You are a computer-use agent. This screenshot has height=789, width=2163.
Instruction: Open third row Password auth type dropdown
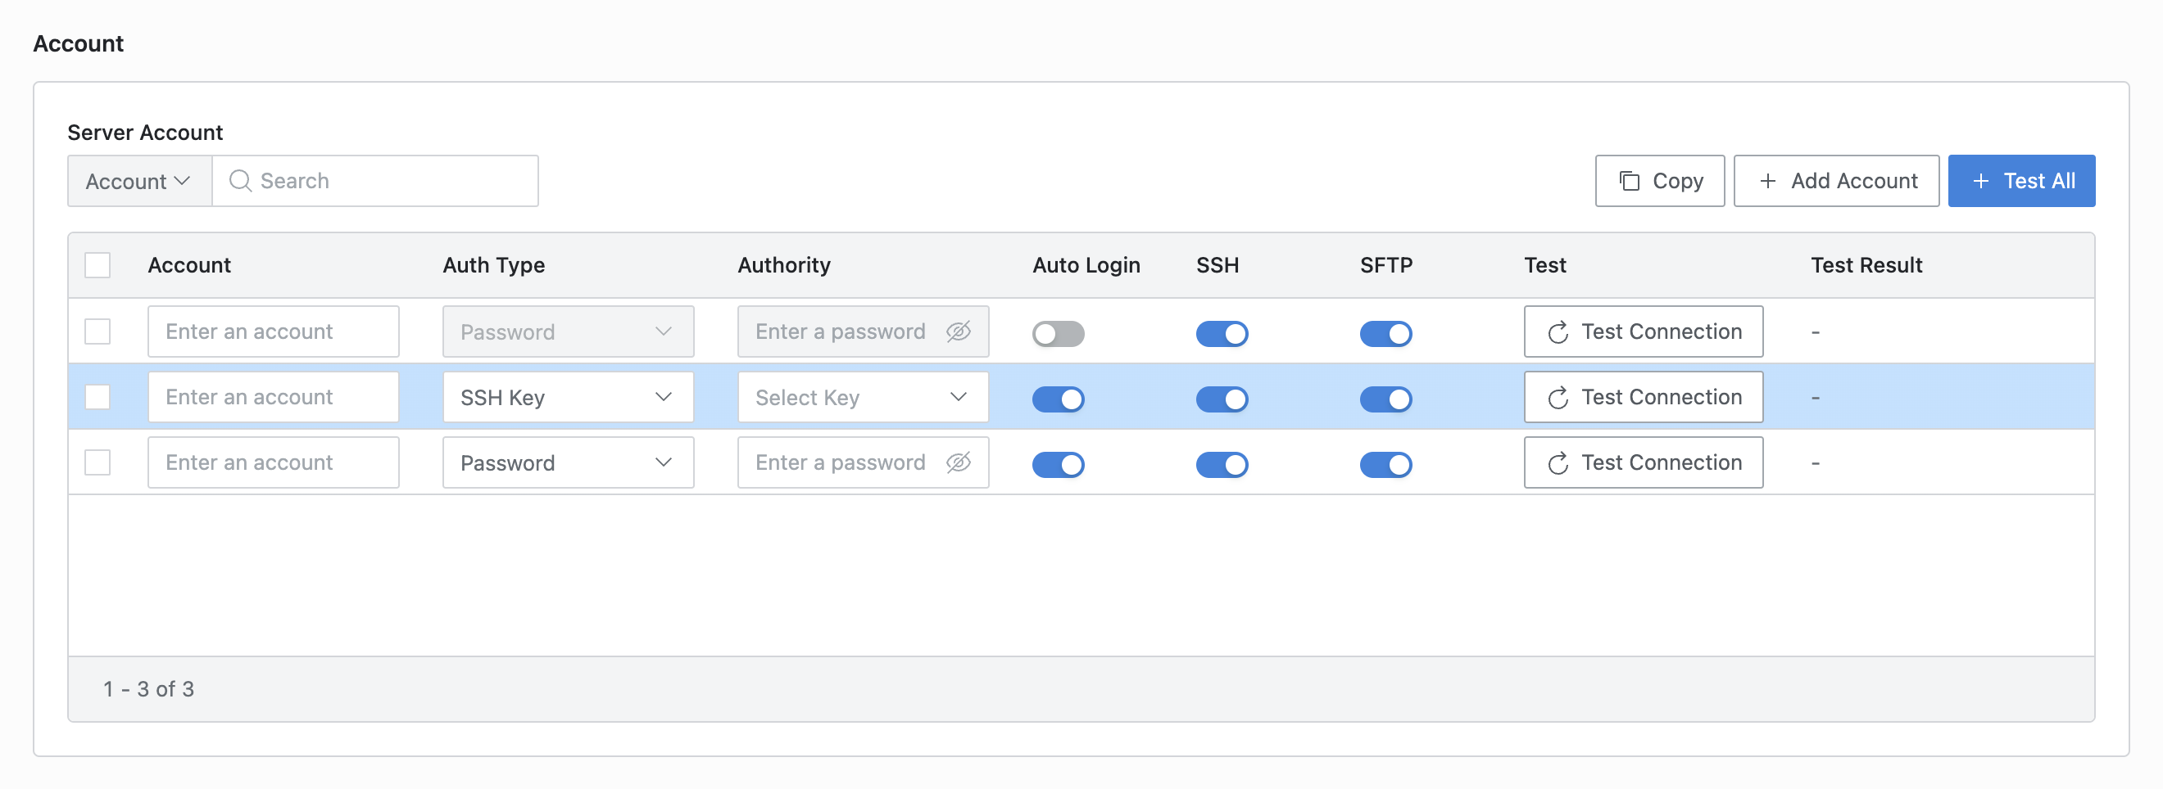coord(569,462)
